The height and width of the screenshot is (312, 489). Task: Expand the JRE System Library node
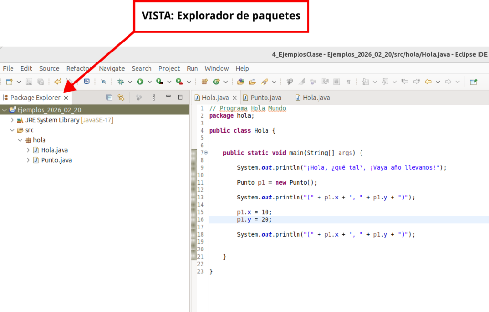tap(12, 120)
